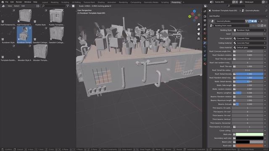Open the Building Style selector

point(250,30)
